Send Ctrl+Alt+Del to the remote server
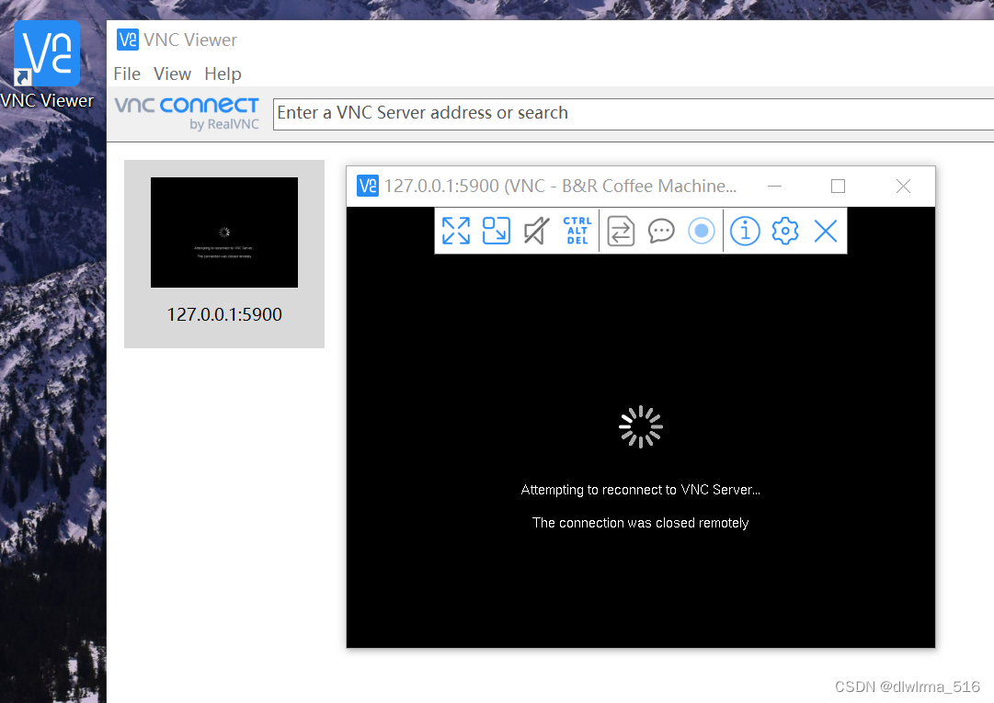Screen dimensions: 994x703 [577, 231]
